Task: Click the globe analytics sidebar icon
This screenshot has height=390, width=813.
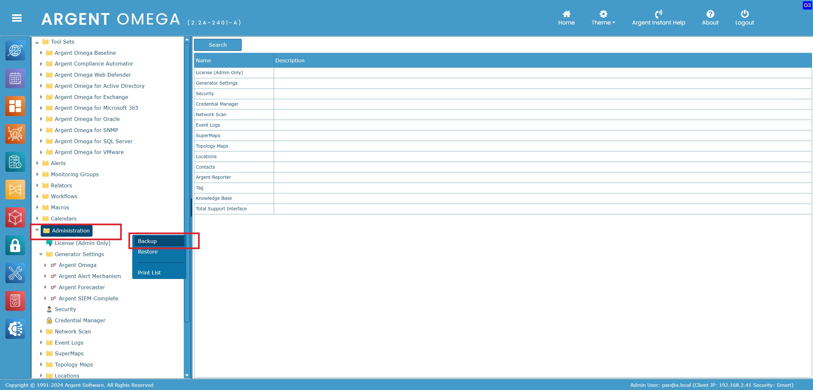Action: [15, 51]
